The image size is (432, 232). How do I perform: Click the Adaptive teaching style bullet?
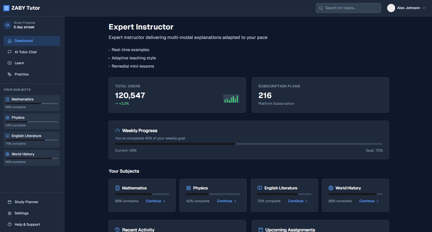click(x=134, y=58)
